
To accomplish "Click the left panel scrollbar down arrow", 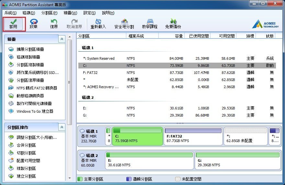I will (x=70, y=178).
